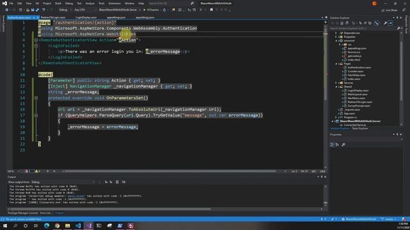Click the master branch indicator in status bar
This screenshot has width=410, height=230.
point(389,219)
